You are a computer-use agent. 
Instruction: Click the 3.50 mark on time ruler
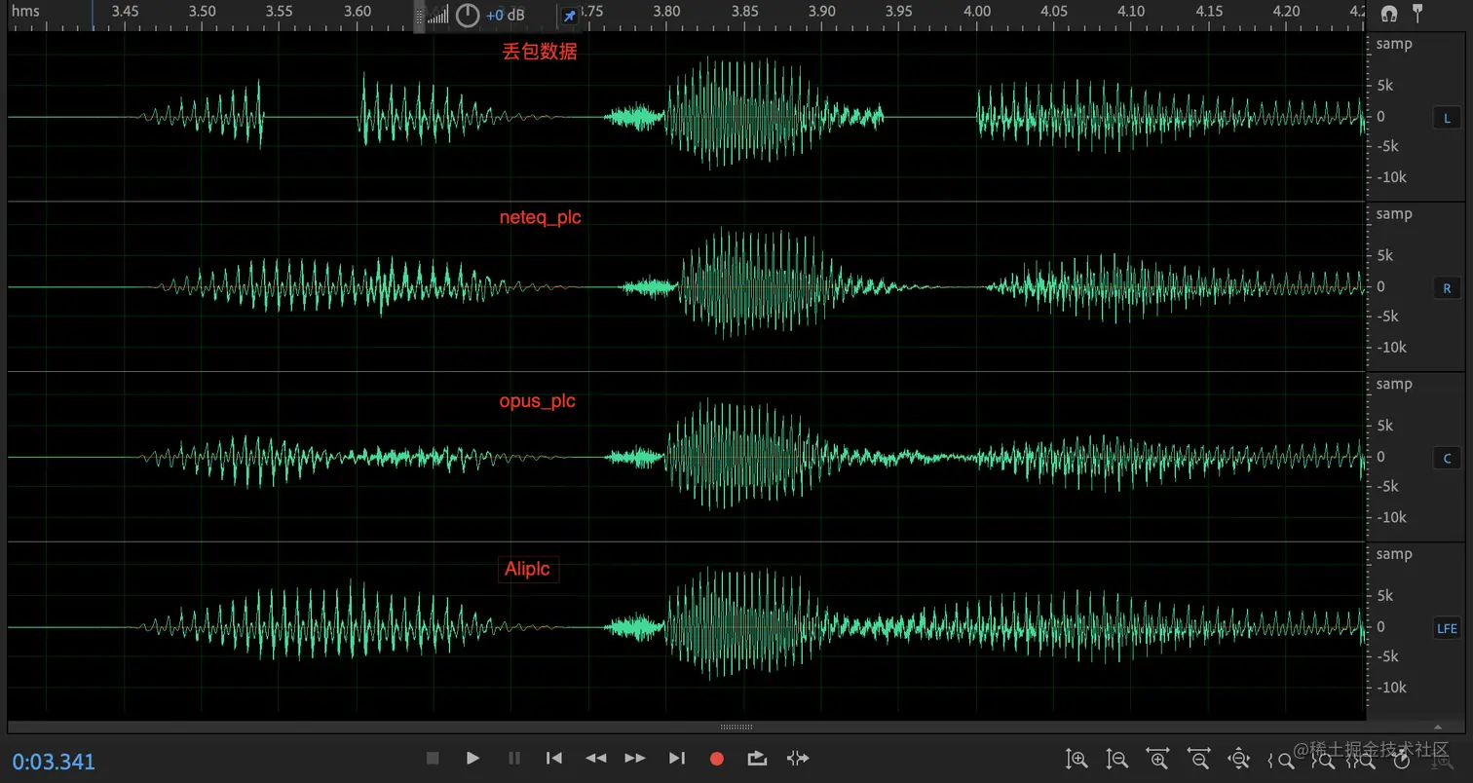[x=203, y=12]
